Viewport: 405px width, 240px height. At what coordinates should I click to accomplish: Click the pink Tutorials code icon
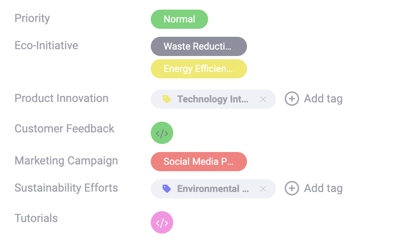162,222
